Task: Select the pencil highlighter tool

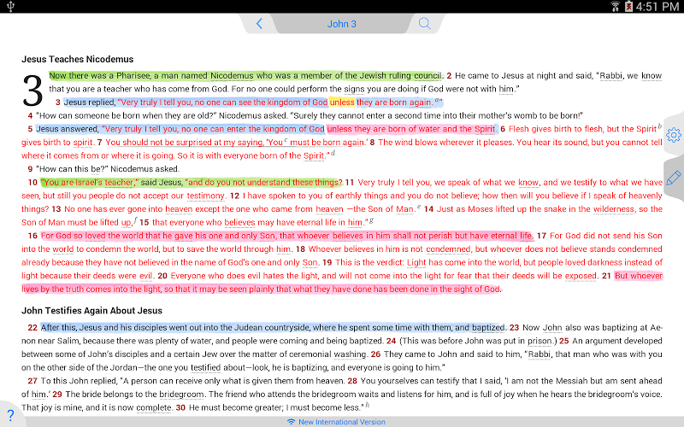Action: (x=674, y=178)
